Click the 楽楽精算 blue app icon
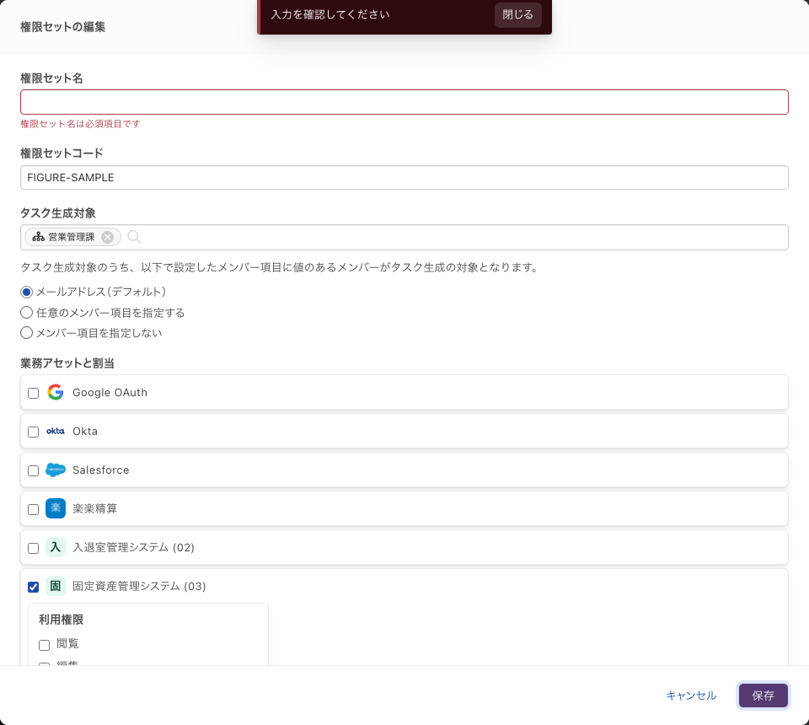809x725 pixels. coord(56,508)
